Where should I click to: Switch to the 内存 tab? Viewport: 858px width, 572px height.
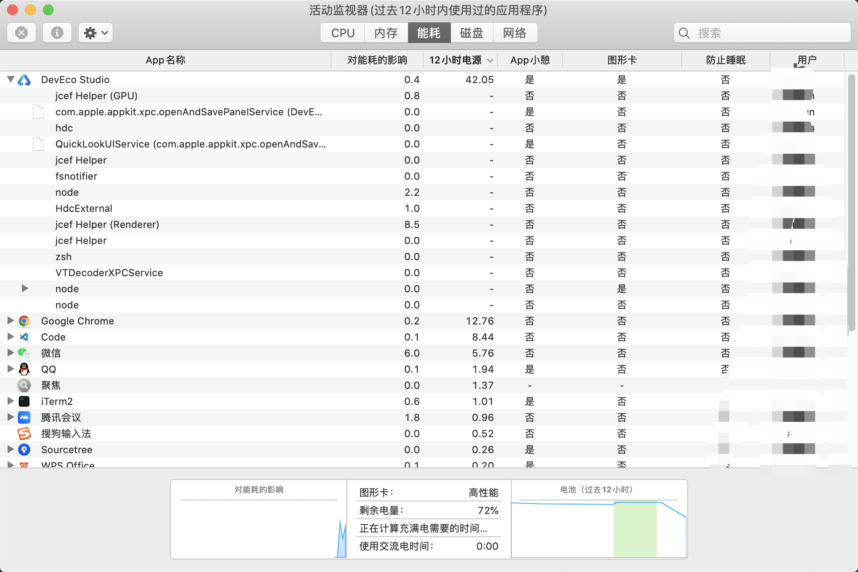pyautogui.click(x=386, y=33)
